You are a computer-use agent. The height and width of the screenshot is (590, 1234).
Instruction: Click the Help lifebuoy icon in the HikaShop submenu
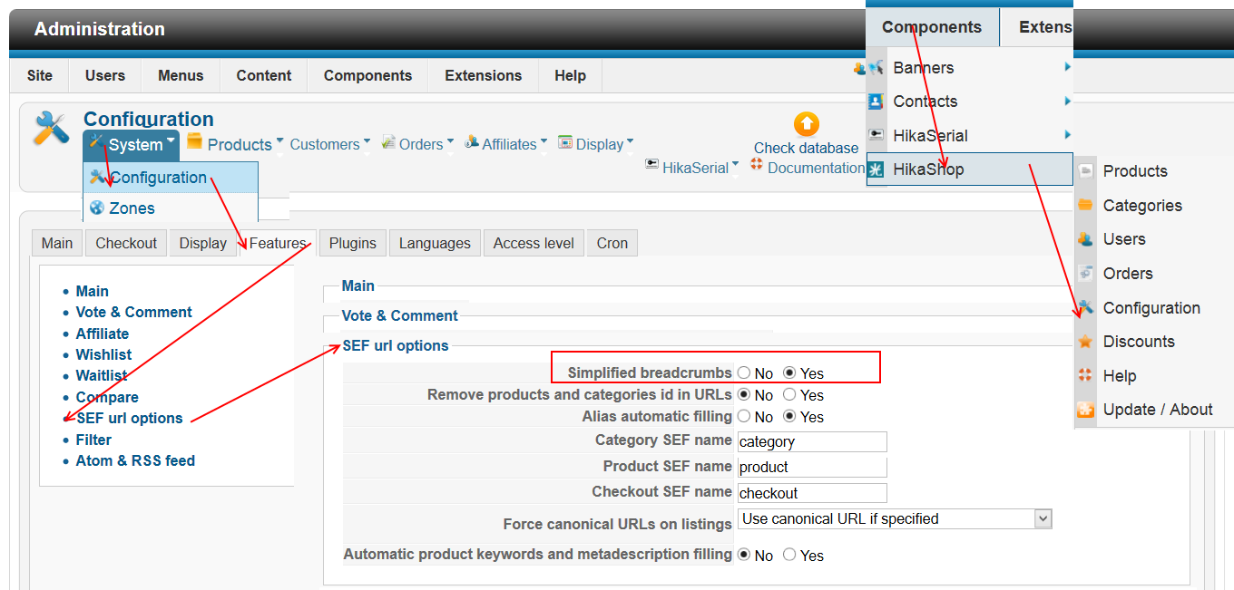tap(1085, 376)
